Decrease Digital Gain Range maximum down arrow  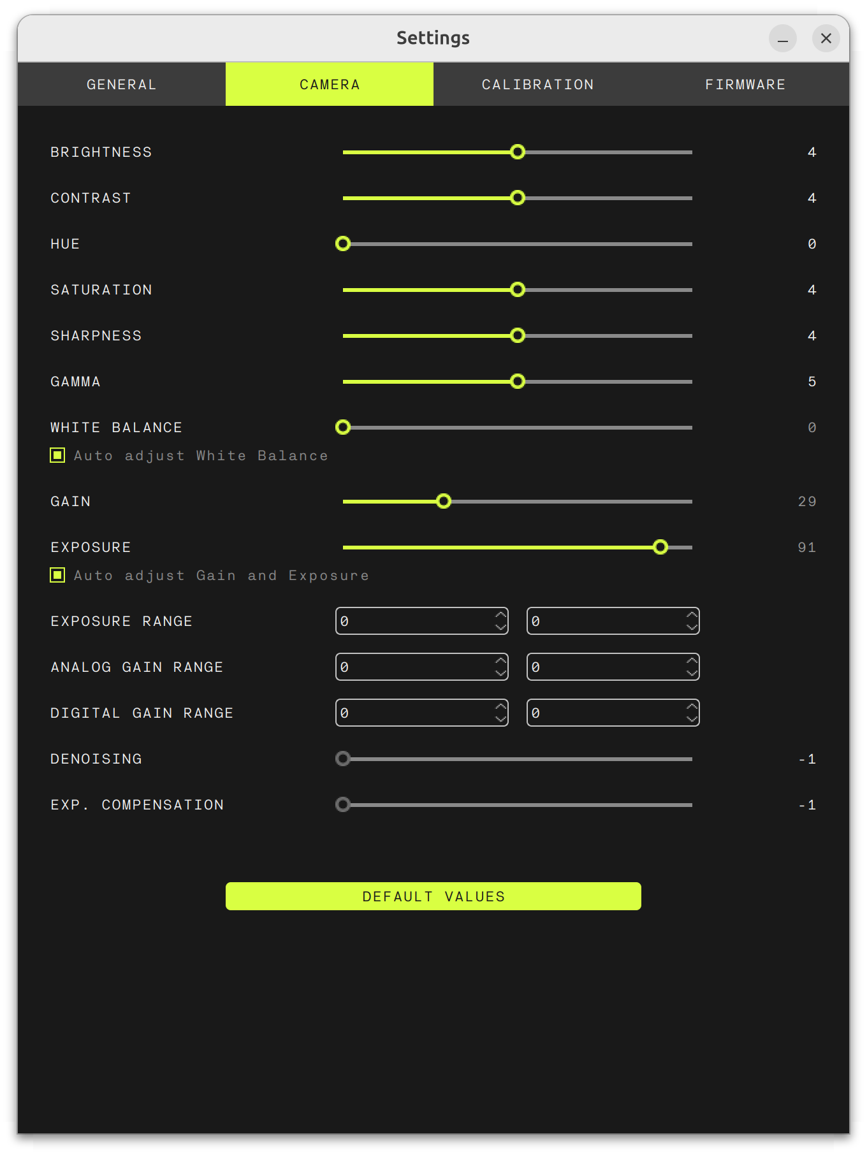692,719
